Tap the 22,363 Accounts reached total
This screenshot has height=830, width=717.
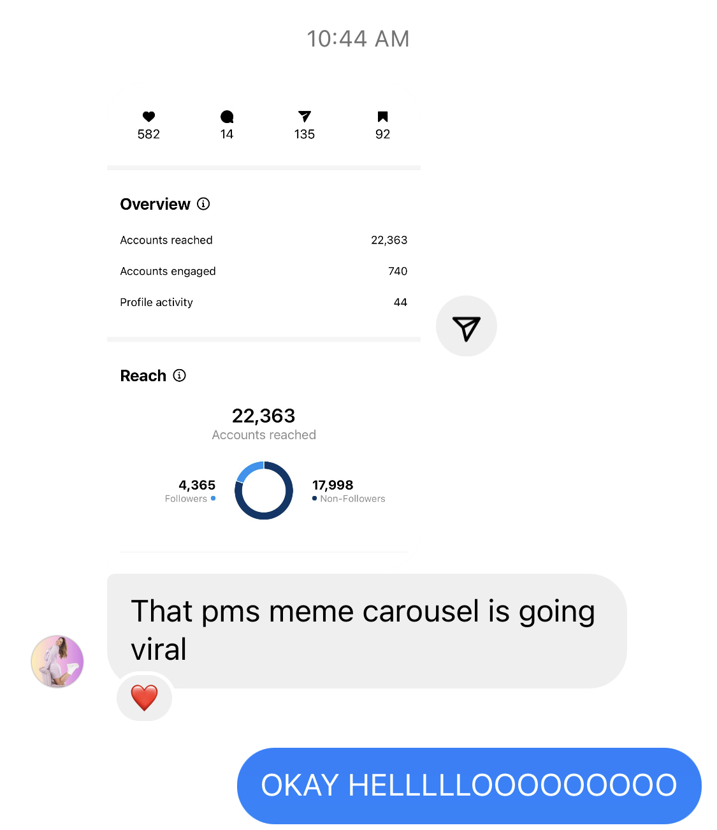(x=264, y=425)
